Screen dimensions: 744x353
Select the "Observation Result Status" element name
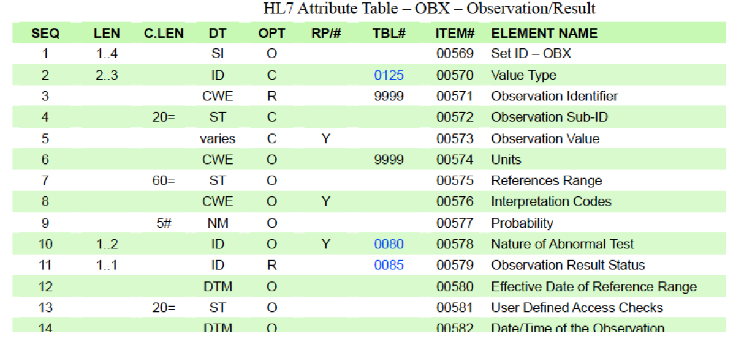click(x=568, y=265)
